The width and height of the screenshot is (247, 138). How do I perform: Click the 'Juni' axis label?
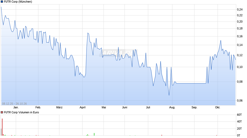(x=125, y=108)
